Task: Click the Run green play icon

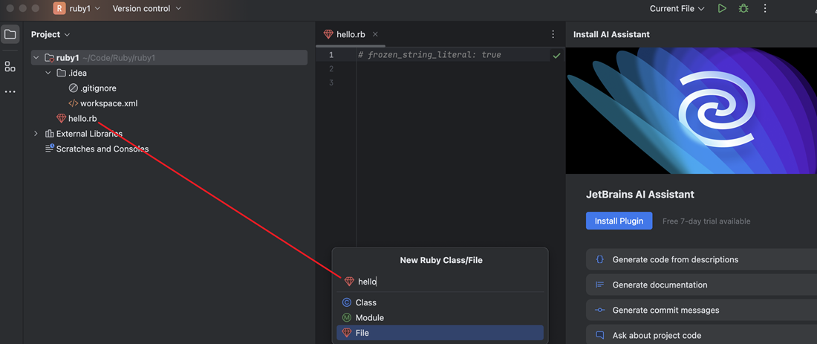Action: pyautogui.click(x=722, y=8)
